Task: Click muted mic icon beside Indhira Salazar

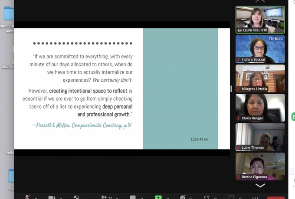Action: click(238, 60)
